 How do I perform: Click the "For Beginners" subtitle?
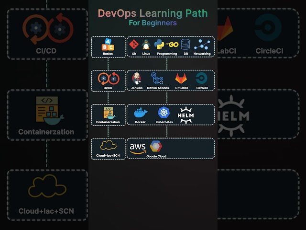pos(153,23)
